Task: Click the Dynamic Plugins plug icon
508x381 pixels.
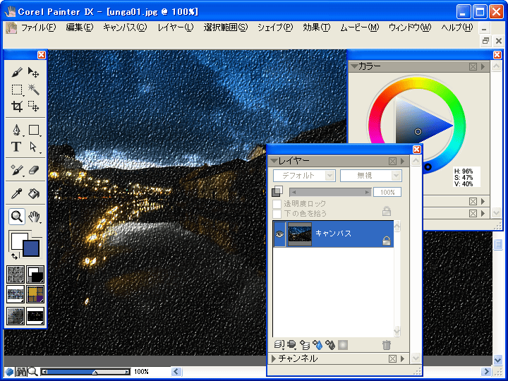Action: (x=291, y=345)
